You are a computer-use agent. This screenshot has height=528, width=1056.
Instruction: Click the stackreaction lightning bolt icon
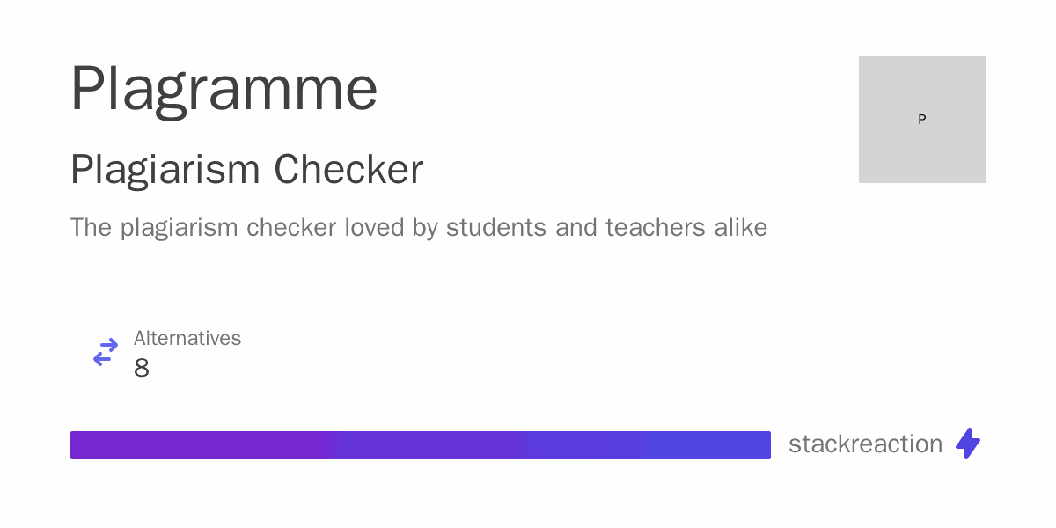coord(968,444)
